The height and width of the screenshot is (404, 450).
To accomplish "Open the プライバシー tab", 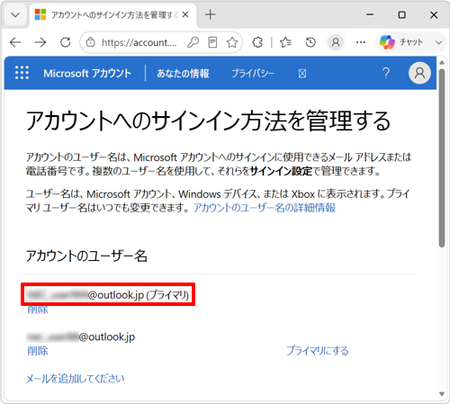I will point(253,73).
